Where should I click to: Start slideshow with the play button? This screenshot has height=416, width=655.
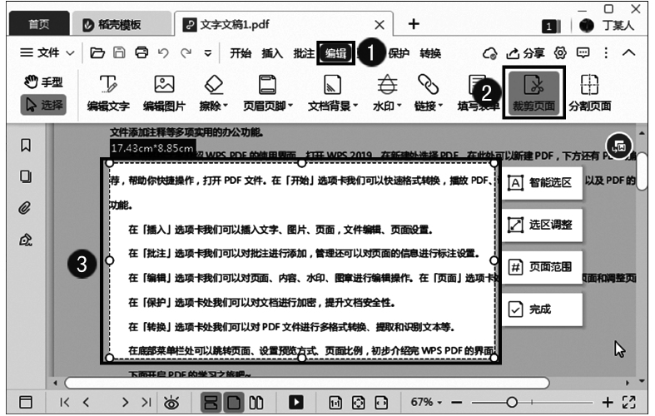pos(295,402)
